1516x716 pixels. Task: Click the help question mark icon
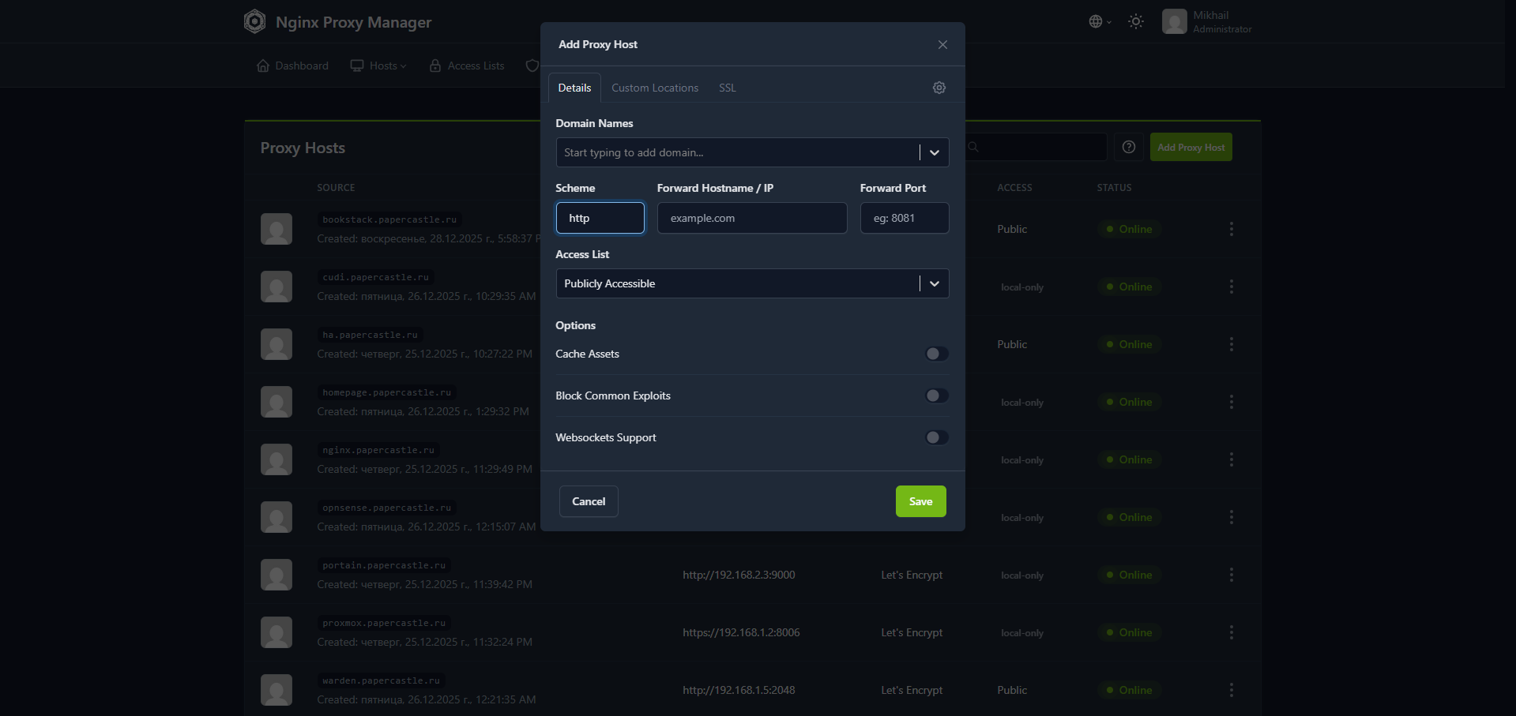(1129, 147)
